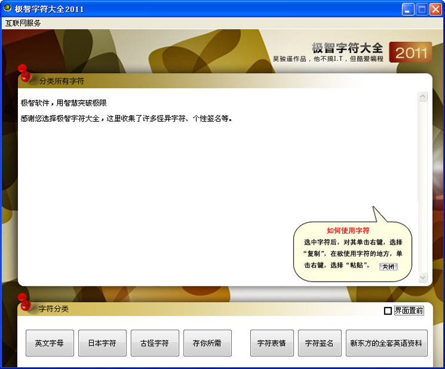Click the app icon in the title bar

coord(7,8)
